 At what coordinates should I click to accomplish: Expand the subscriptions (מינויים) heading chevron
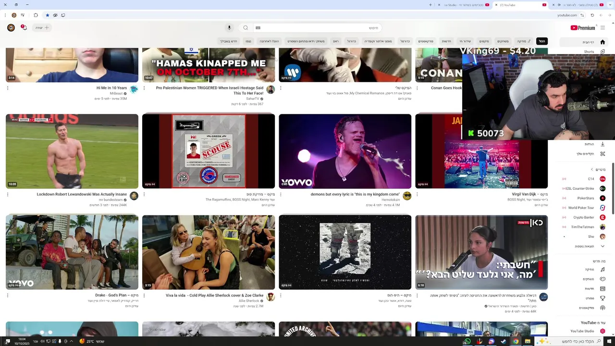coord(592,169)
